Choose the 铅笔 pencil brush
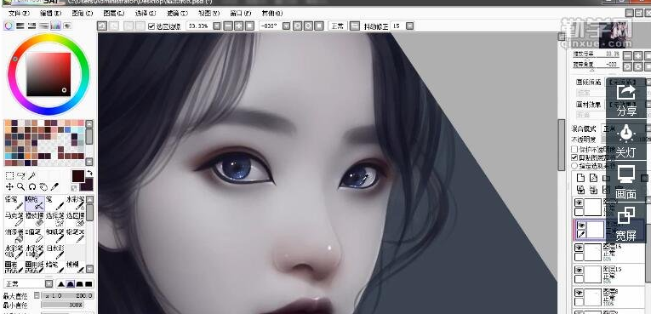The width and height of the screenshot is (651, 314). point(14,203)
